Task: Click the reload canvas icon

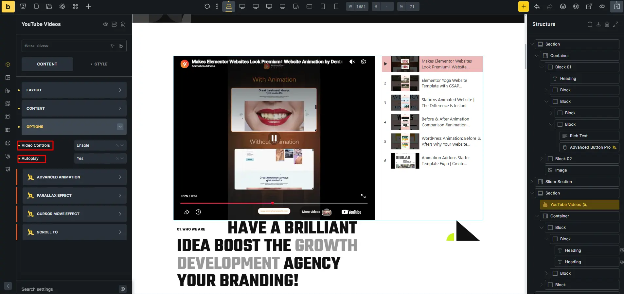Action: [x=207, y=7]
